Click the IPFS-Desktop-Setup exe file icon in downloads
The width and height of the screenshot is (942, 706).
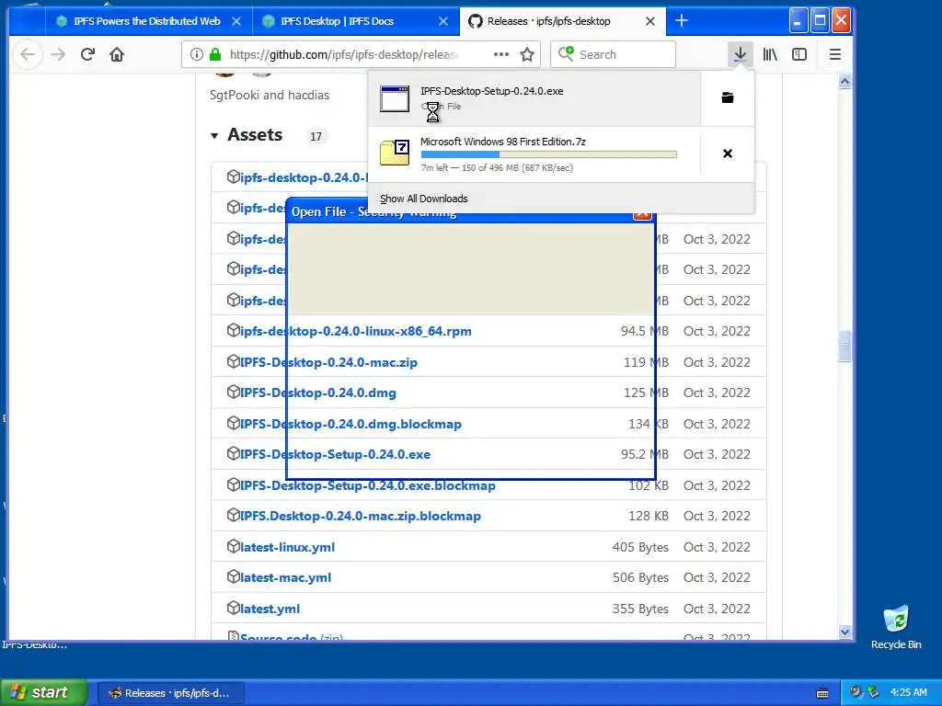pyautogui.click(x=395, y=99)
